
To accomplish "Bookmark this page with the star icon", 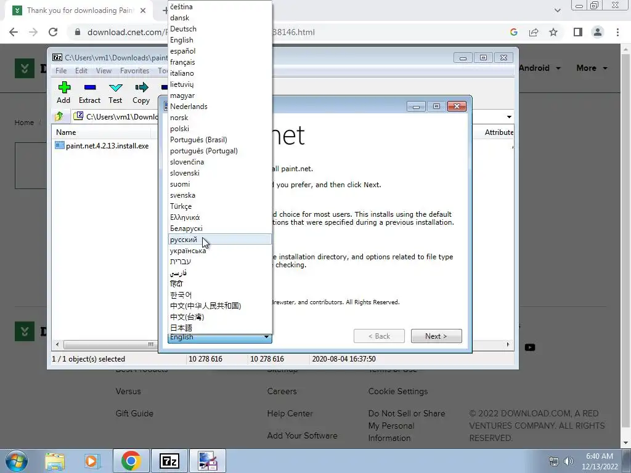I will coord(553,32).
